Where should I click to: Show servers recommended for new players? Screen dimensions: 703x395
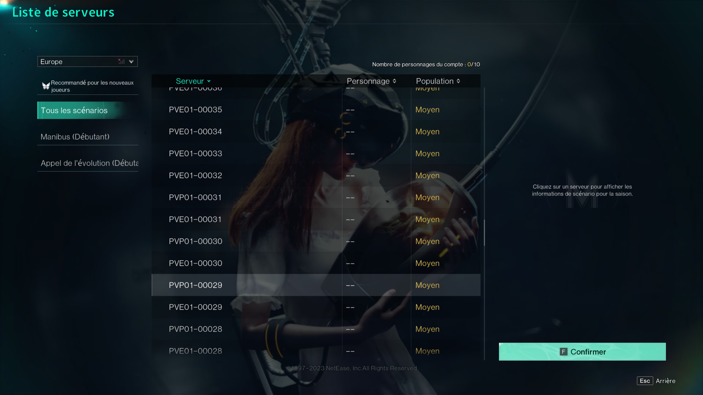click(x=87, y=86)
